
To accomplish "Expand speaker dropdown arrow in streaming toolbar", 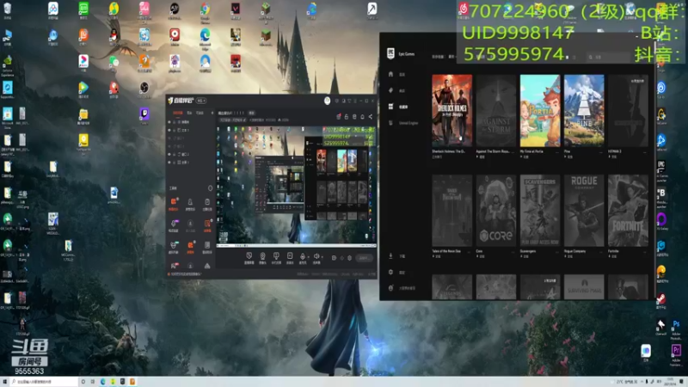I will tap(322, 256).
